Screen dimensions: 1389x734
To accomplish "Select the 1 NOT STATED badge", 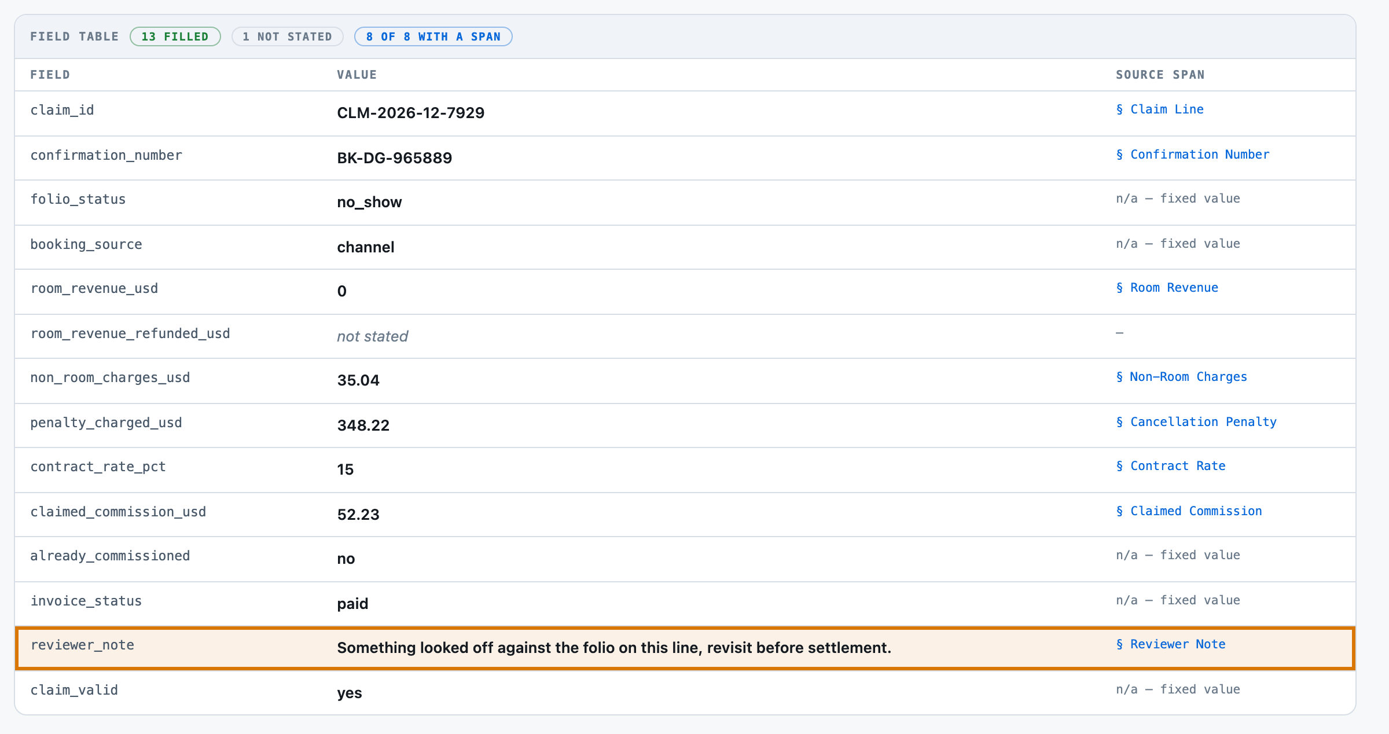I will point(287,36).
